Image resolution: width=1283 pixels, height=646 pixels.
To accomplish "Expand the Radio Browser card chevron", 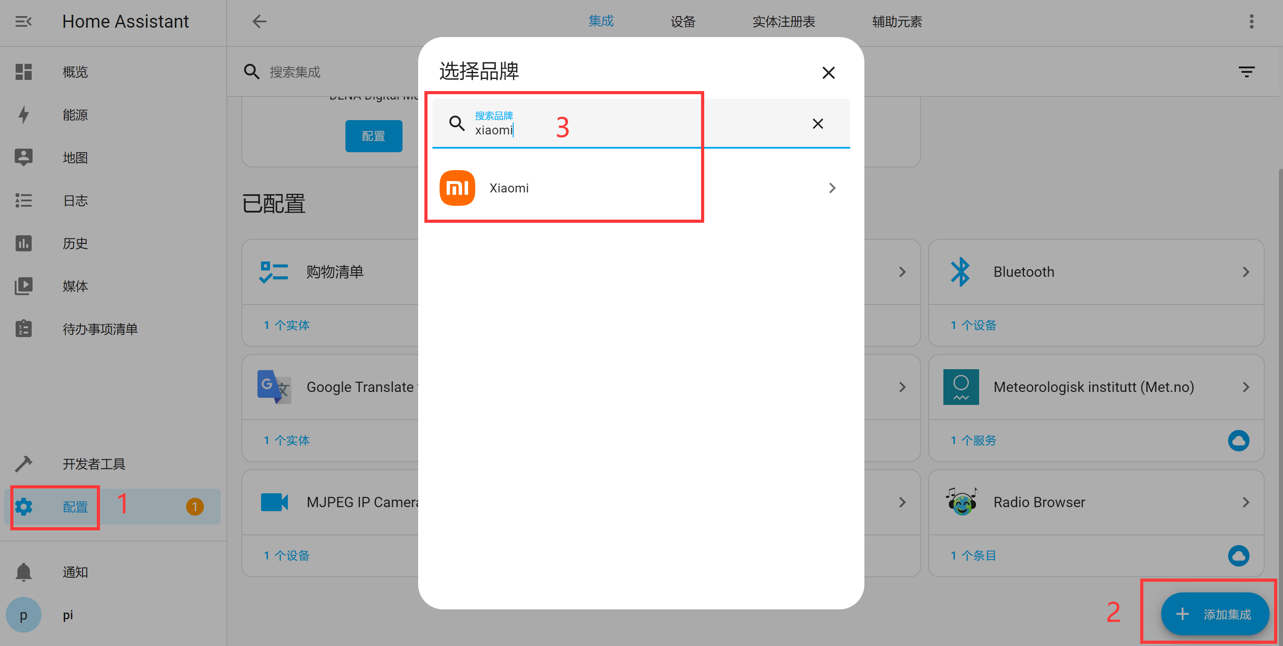I will pyautogui.click(x=1246, y=502).
